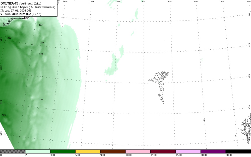Click the 0 value north of the Faroe Islands
The image size is (251, 157).
(164, 41)
